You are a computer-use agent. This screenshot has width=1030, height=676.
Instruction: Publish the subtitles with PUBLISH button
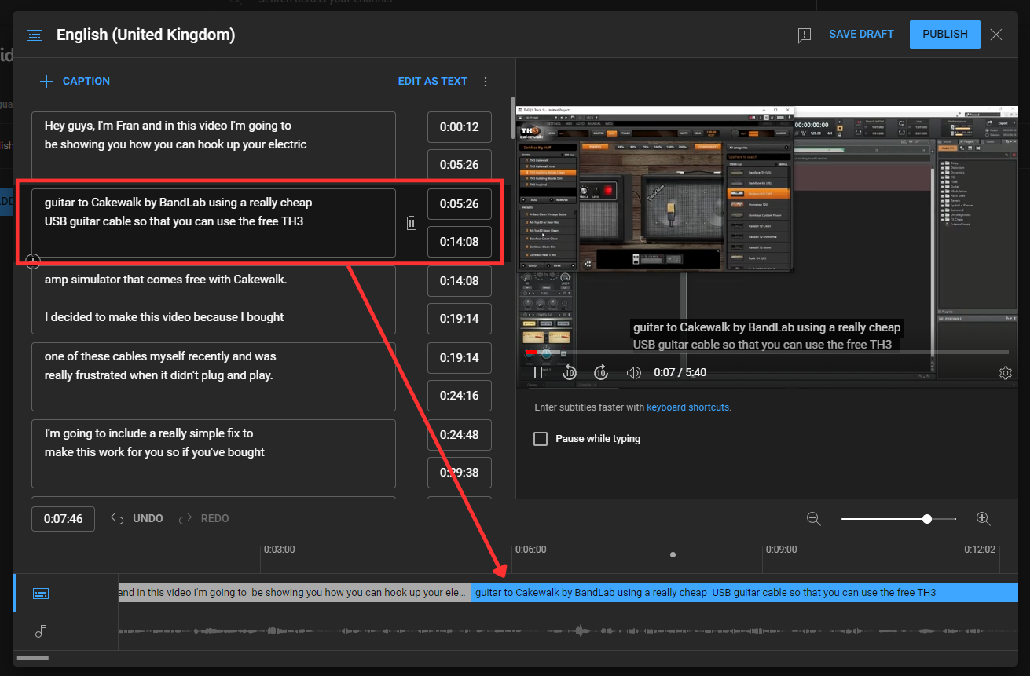945,35
